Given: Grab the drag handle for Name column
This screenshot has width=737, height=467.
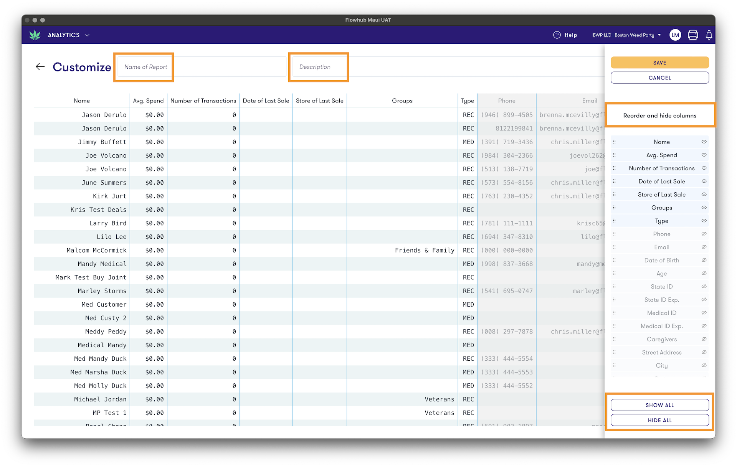Looking at the screenshot, I should (614, 142).
